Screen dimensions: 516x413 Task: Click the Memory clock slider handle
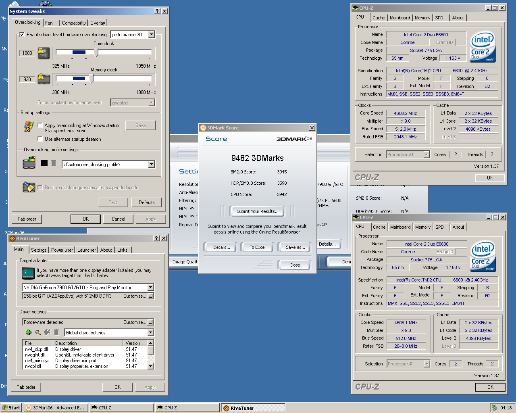coord(92,79)
